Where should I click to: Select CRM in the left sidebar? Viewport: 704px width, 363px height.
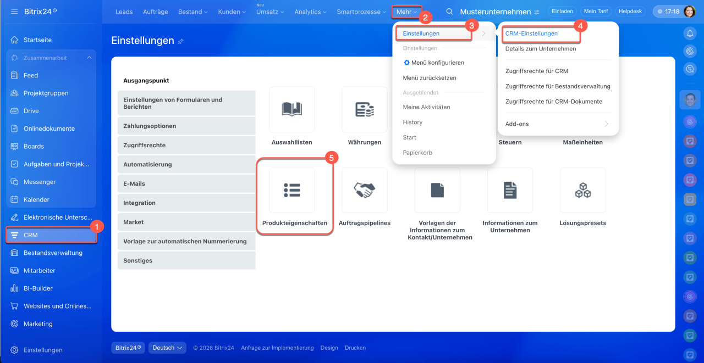pyautogui.click(x=51, y=235)
